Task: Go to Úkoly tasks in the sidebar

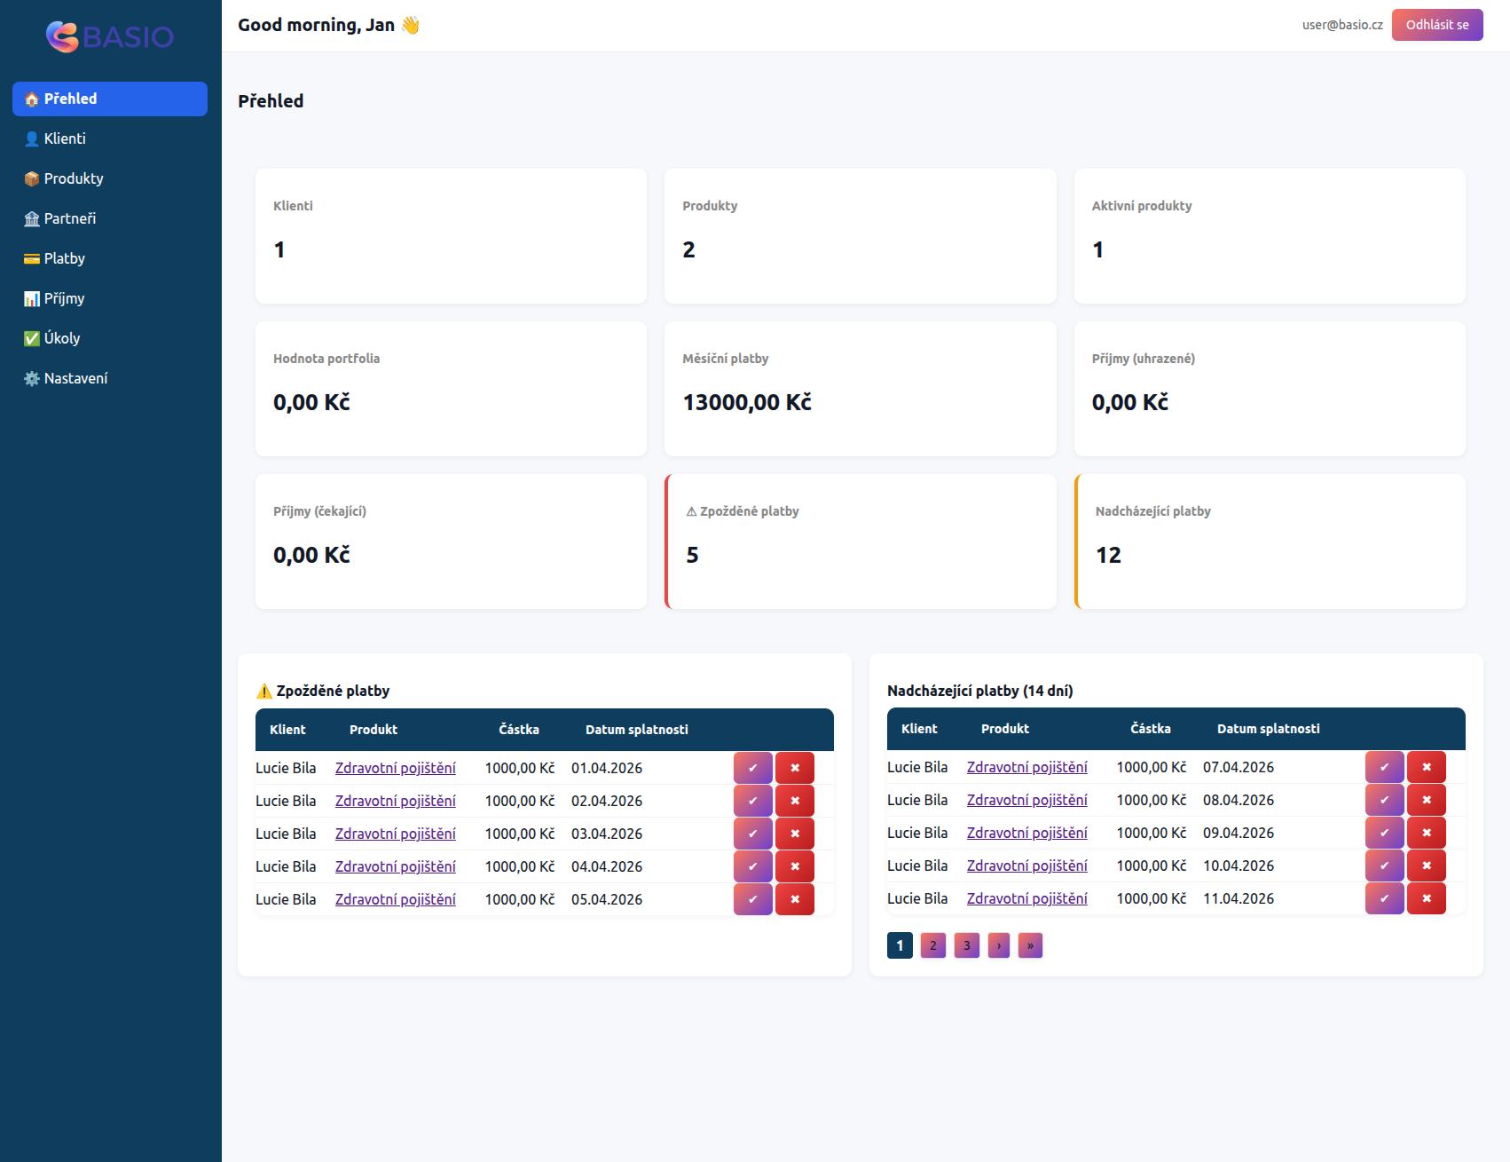Action: [x=62, y=338]
